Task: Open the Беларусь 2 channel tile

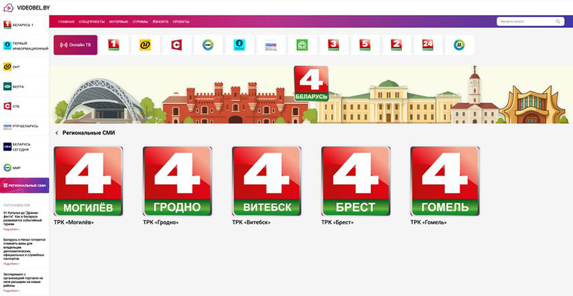Action: pyautogui.click(x=396, y=45)
